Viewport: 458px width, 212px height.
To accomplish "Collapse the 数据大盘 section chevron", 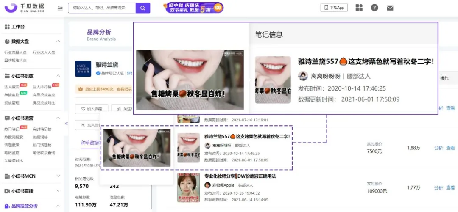I will click(58, 41).
